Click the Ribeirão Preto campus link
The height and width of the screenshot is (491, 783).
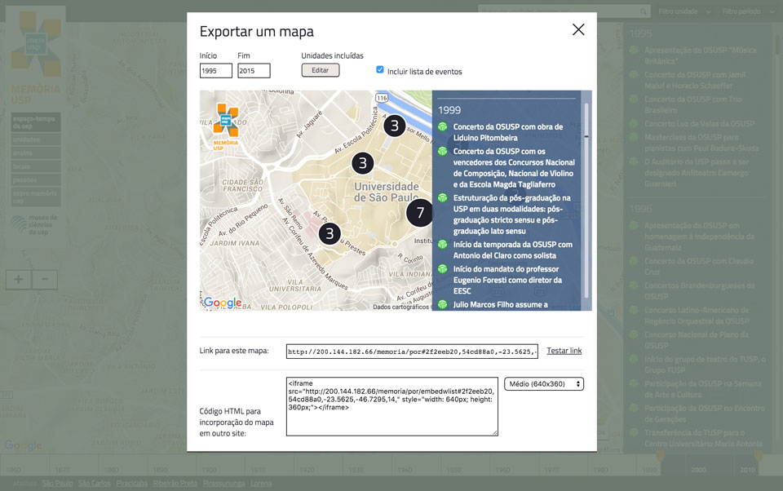[175, 483]
